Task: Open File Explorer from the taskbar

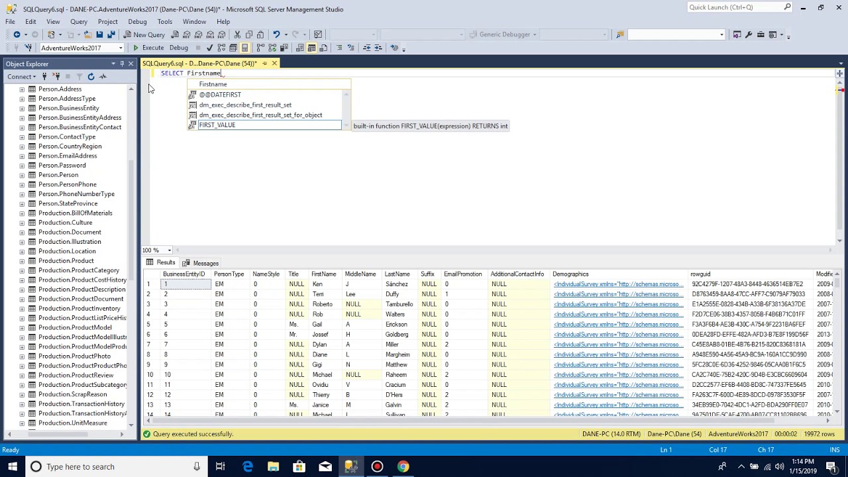Action: 274,466
